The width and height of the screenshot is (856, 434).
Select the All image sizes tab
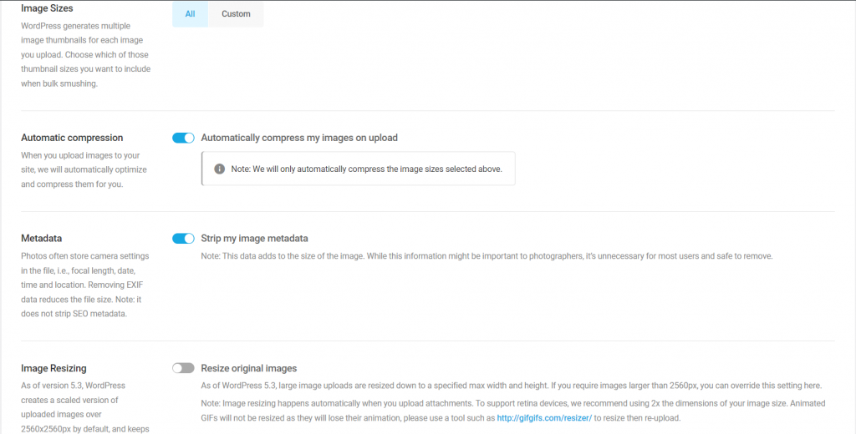click(190, 14)
